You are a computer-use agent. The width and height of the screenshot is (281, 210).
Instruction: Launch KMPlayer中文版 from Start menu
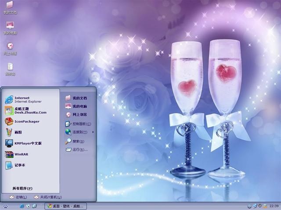(x=23, y=143)
